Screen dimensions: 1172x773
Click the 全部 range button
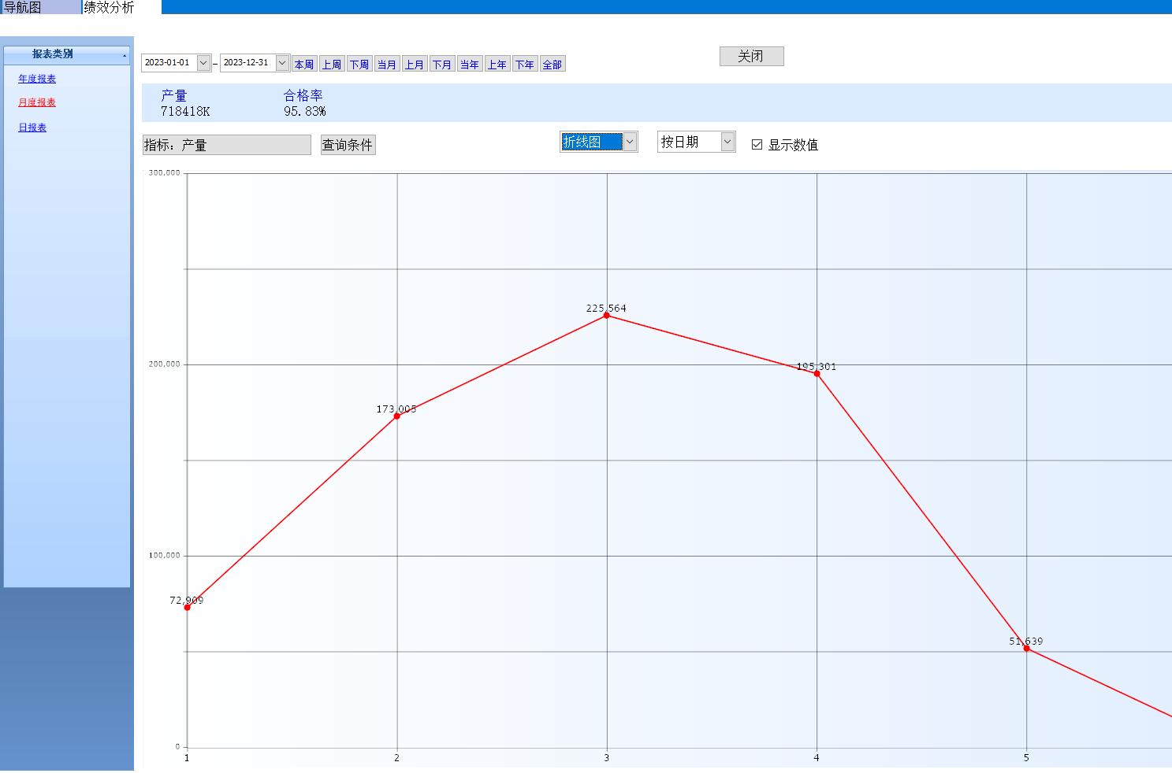(x=553, y=65)
